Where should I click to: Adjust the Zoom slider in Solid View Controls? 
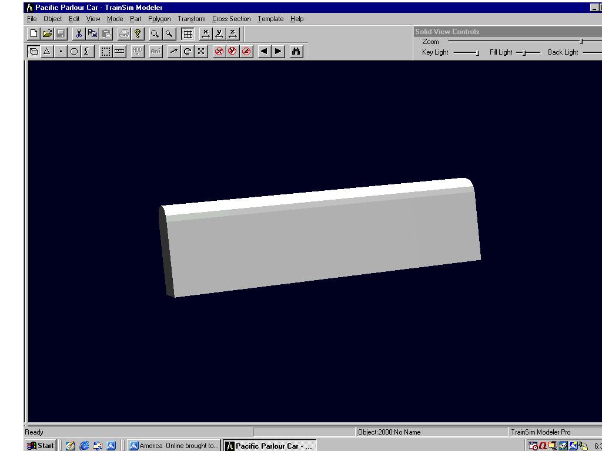point(581,42)
